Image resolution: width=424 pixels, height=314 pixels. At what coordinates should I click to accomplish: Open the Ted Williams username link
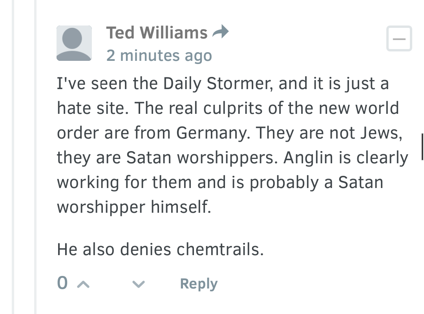pos(157,33)
